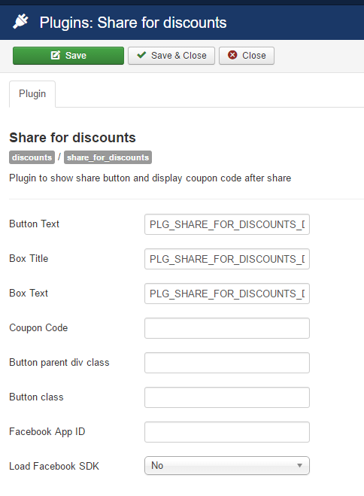Focus the Box Title input
The image size is (364, 496).
[x=227, y=259]
